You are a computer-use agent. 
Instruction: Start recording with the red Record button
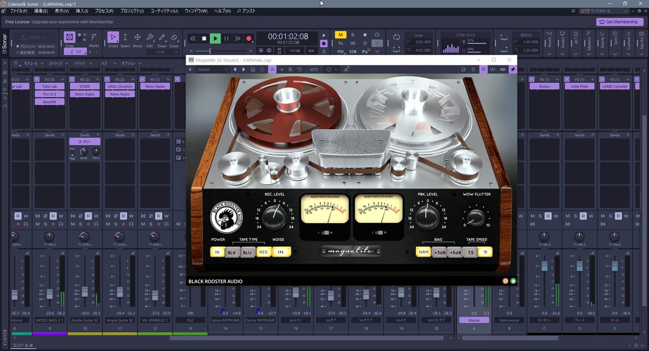pos(249,38)
